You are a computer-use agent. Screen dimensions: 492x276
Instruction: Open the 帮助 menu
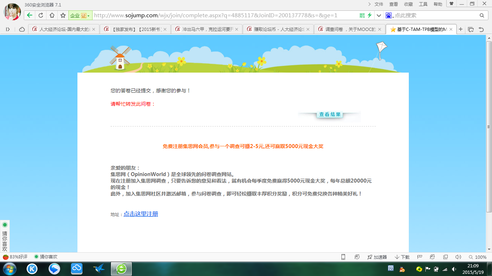[438, 4]
